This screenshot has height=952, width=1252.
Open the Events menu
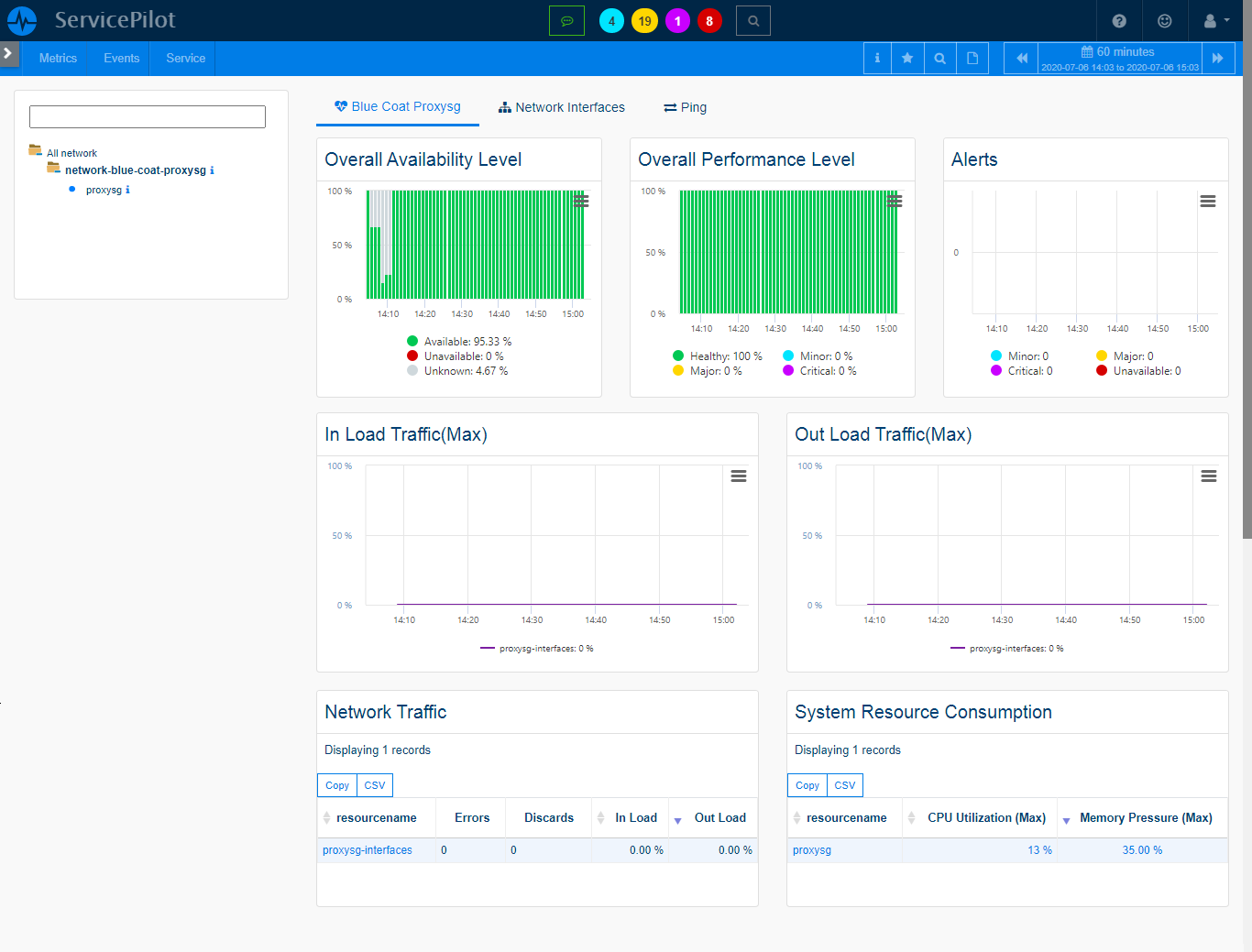coord(121,59)
